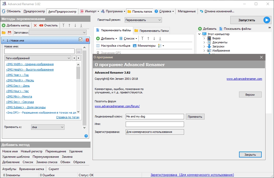This screenshot has height=178, width=274.
Task: Click the open presets folder icon
Action: 4,33
